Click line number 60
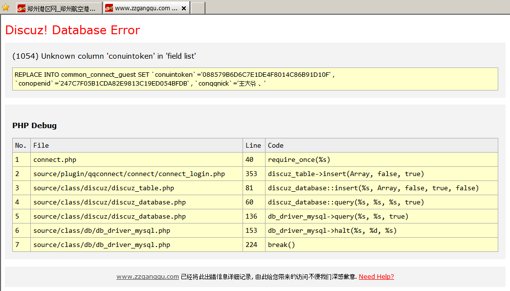Viewport: 510px width, 291px height. click(249, 202)
